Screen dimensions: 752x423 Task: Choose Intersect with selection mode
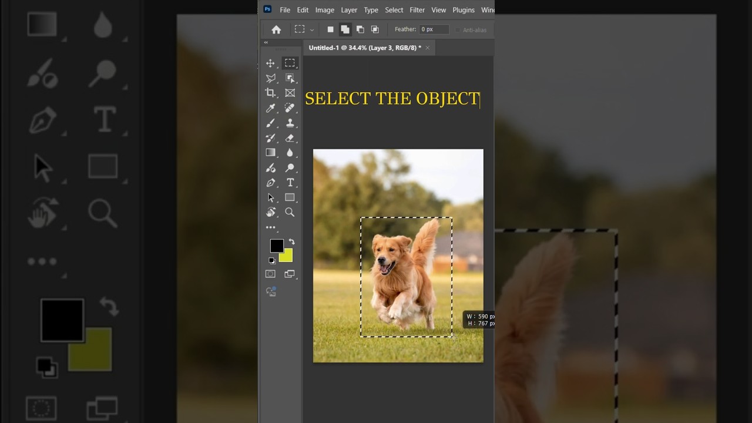coord(375,29)
